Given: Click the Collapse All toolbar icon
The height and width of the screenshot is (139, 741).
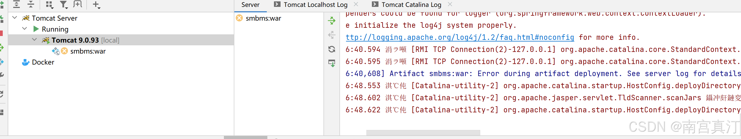Looking at the screenshot, I should (31, 4).
